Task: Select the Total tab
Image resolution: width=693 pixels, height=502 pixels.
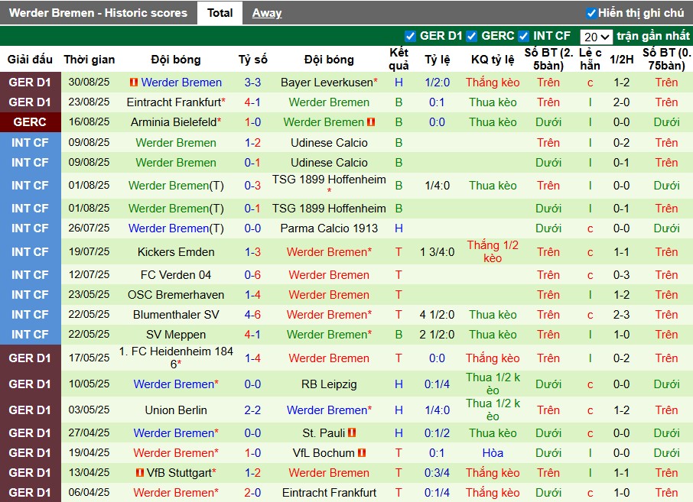Action: [x=220, y=12]
